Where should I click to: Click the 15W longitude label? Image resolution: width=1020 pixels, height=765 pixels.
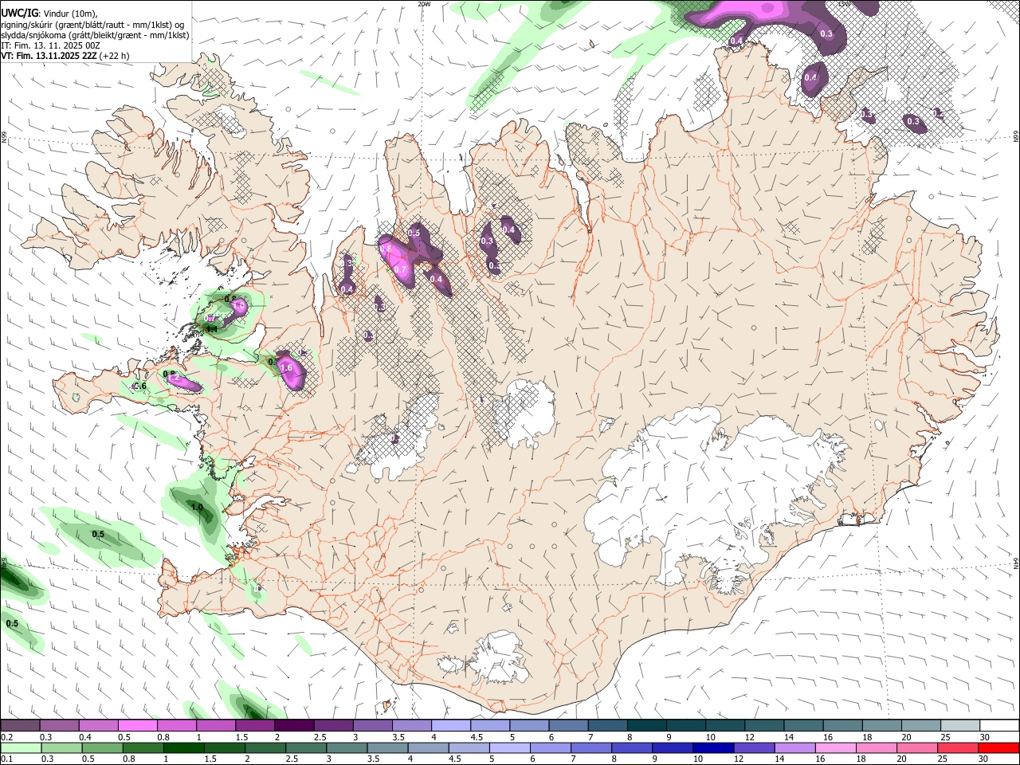tap(844, 4)
